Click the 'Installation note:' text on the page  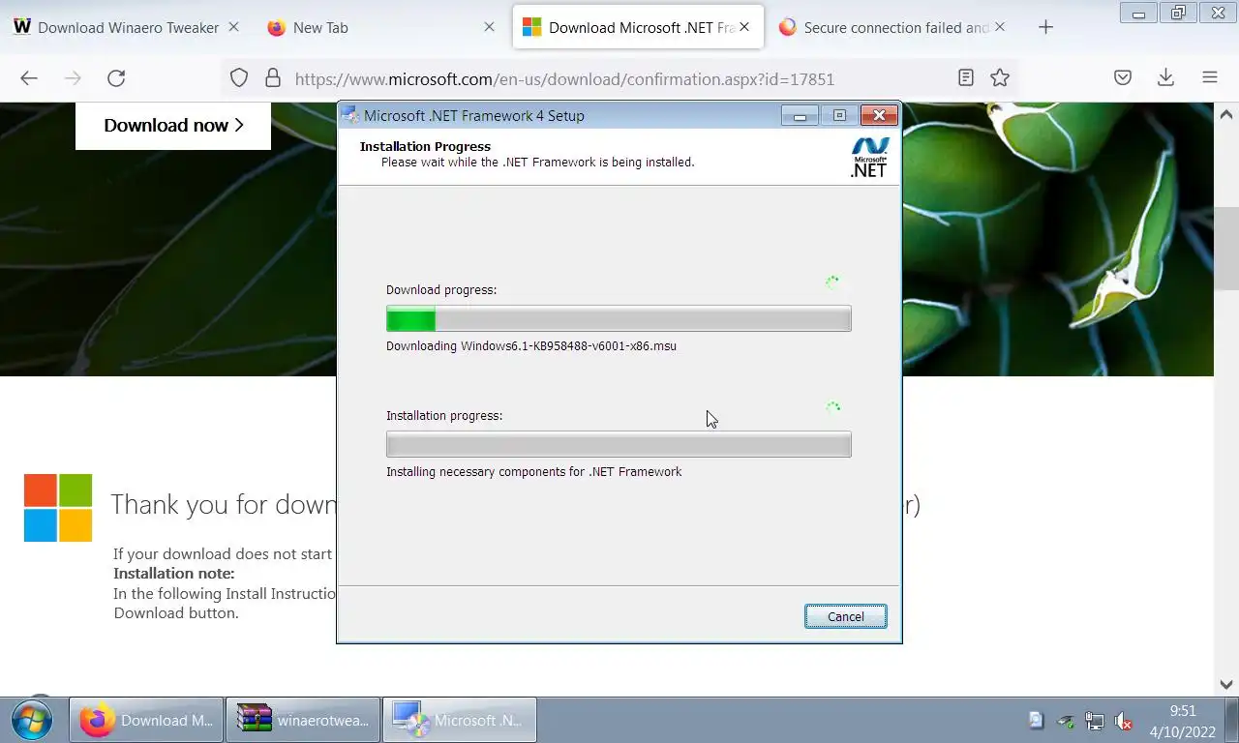point(174,573)
